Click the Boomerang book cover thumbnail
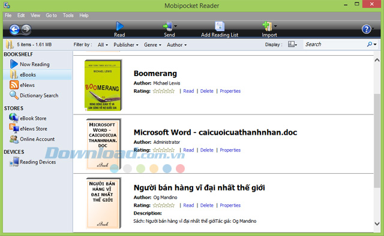 pyautogui.click(x=103, y=85)
